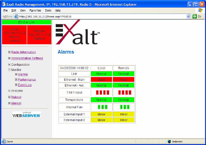Click the icon beside the Manual link
This screenshot has height=145, width=206.
[x=9, y=103]
